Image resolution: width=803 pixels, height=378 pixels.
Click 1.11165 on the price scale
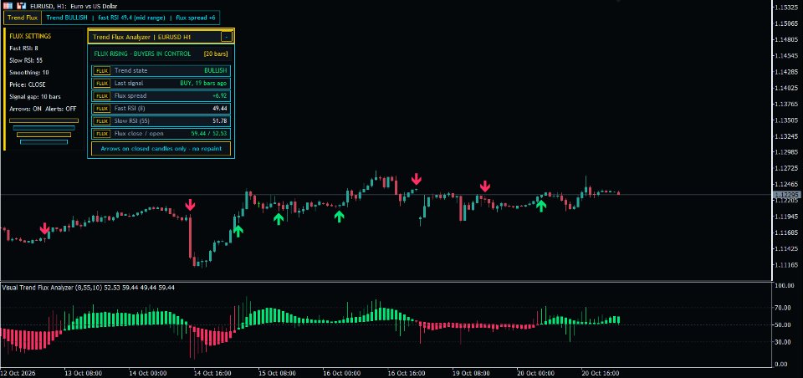coord(786,265)
